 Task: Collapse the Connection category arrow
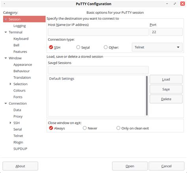pos(6,103)
